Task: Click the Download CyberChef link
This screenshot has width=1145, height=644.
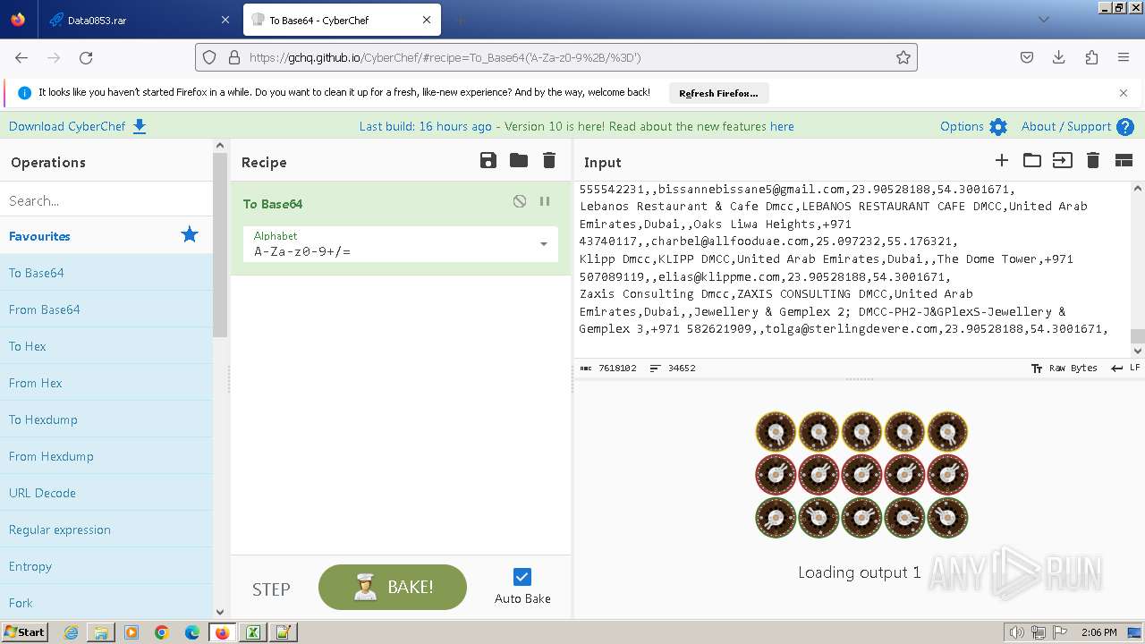Action: pyautogui.click(x=78, y=126)
